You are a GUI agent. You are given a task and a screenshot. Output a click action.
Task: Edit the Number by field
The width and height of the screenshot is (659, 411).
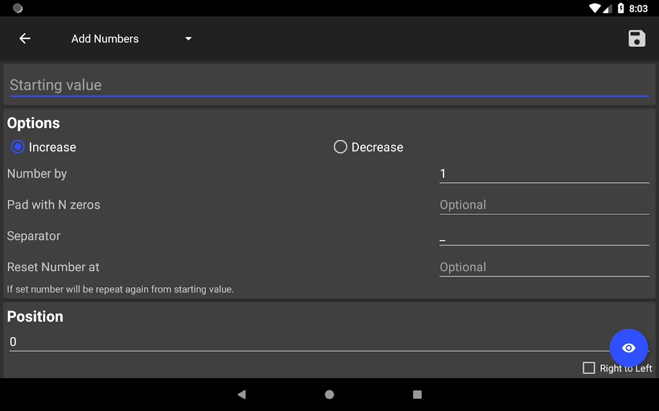[x=544, y=174]
